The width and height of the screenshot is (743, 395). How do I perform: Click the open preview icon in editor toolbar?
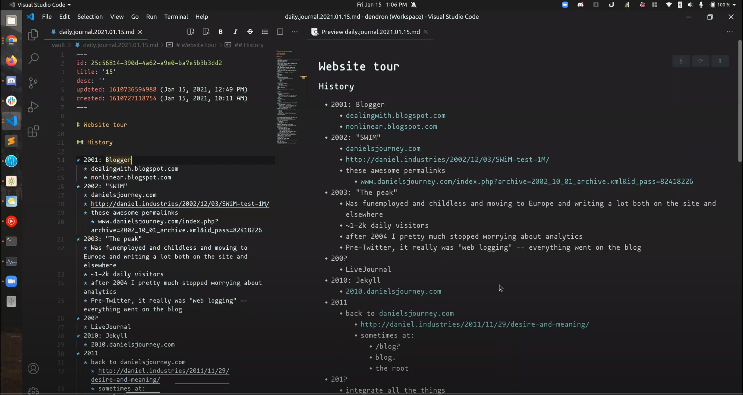pos(191,32)
